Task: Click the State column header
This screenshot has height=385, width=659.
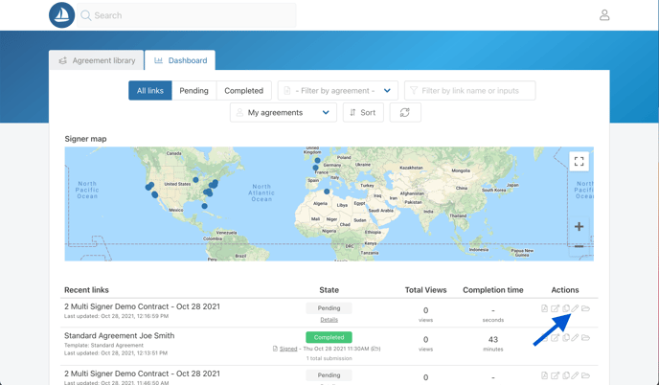Action: point(329,290)
